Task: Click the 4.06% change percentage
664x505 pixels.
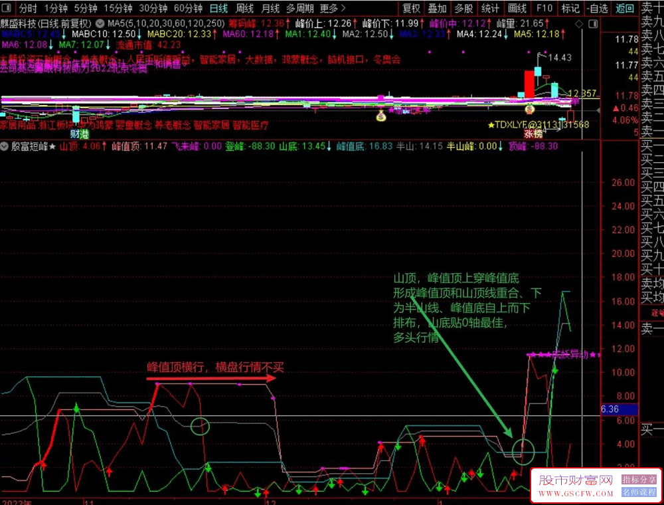Action: [625, 120]
